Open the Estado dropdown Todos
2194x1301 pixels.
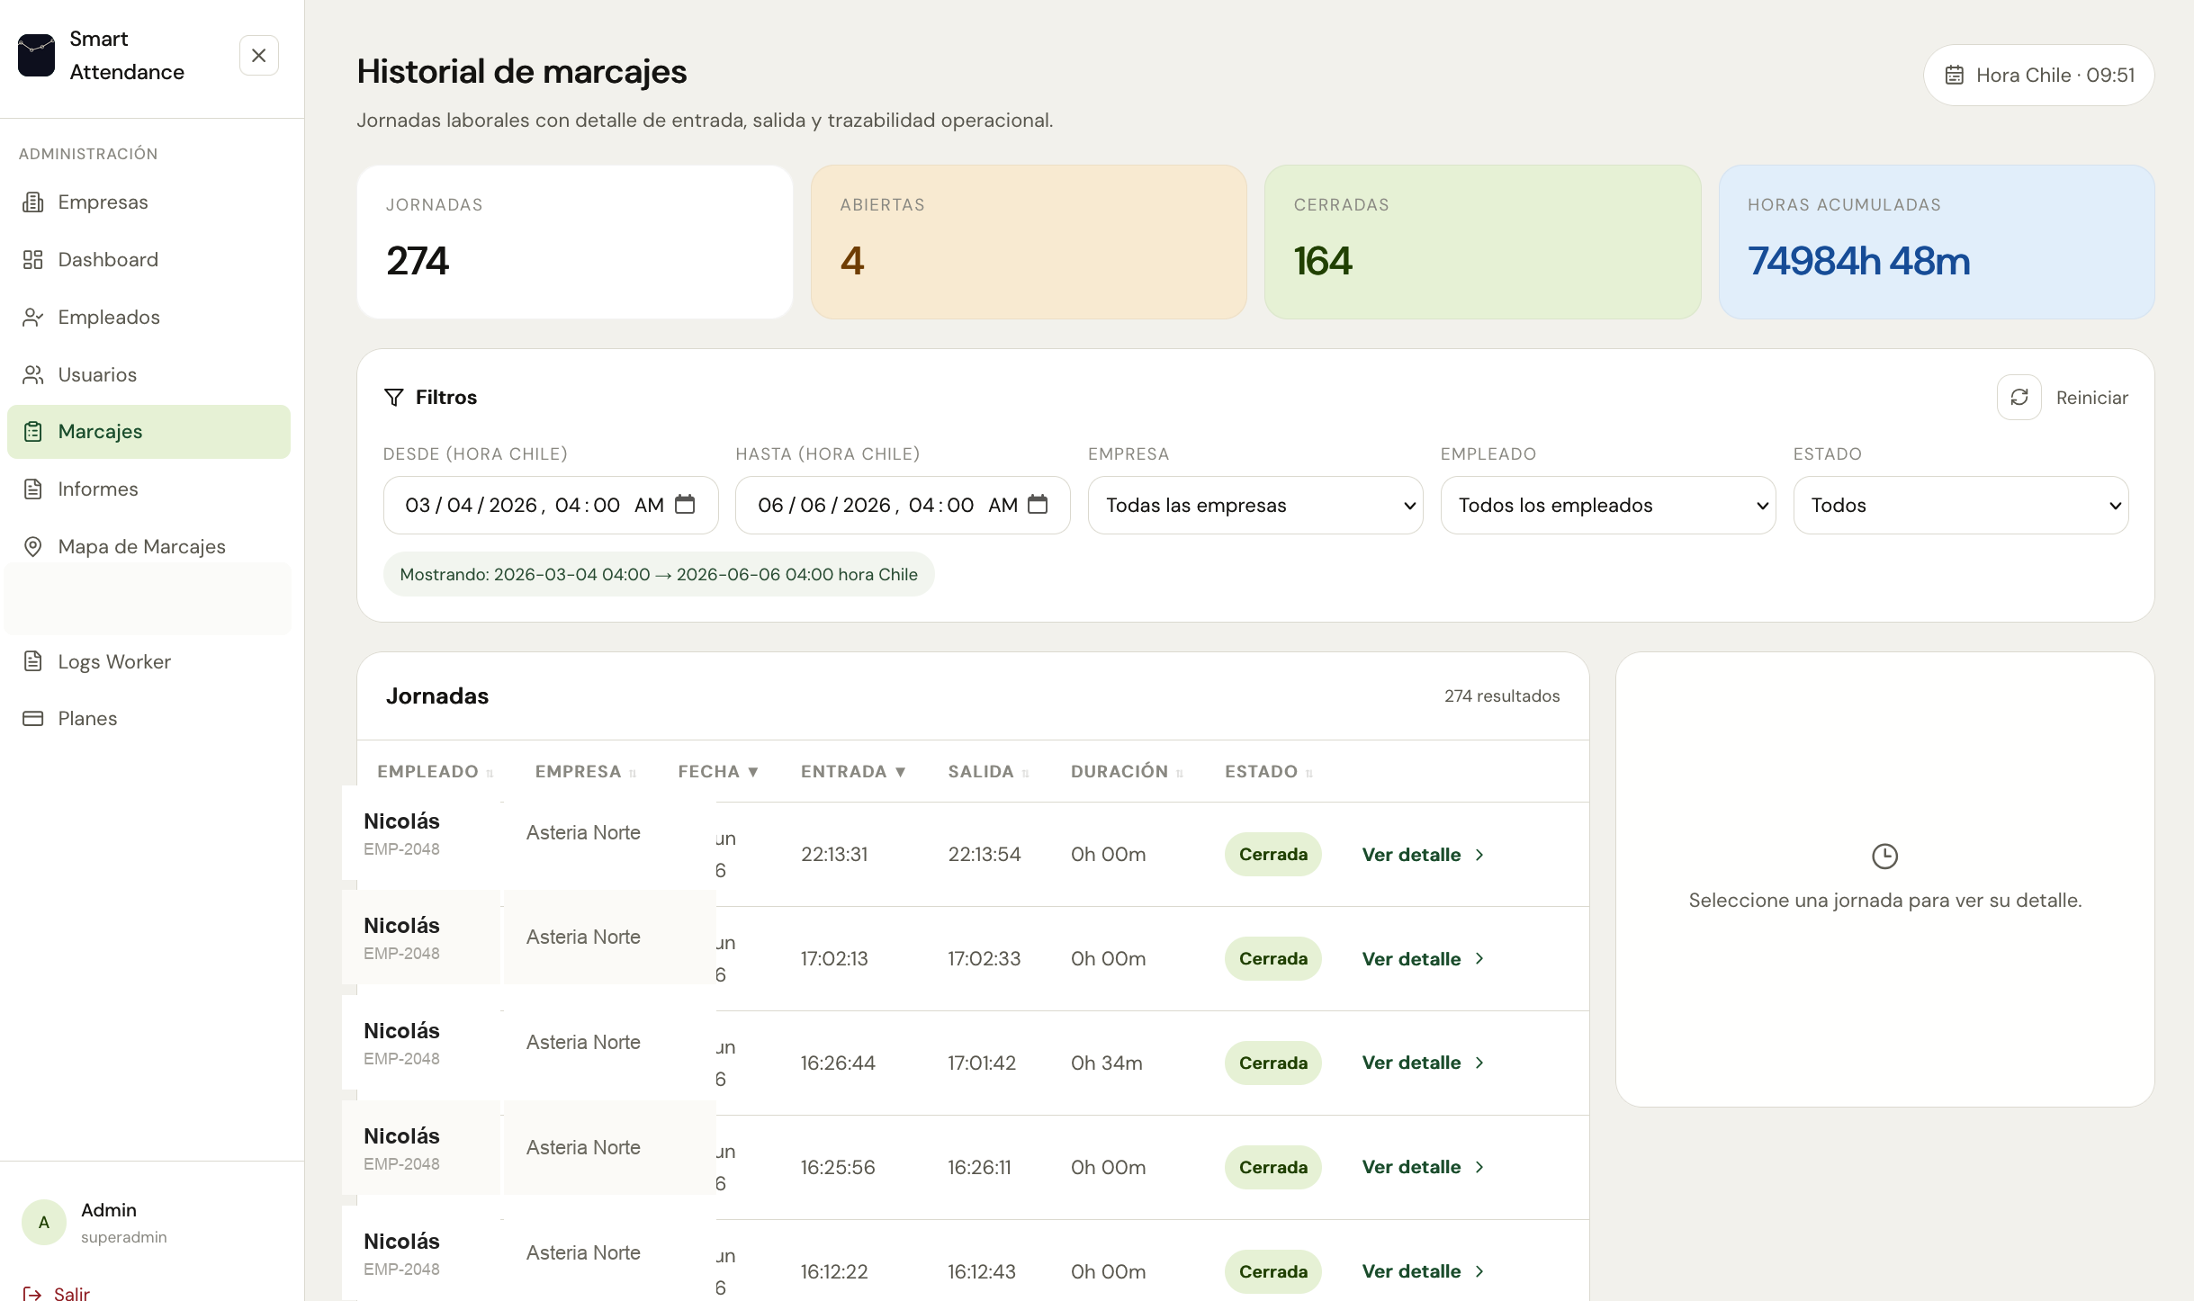click(1960, 505)
